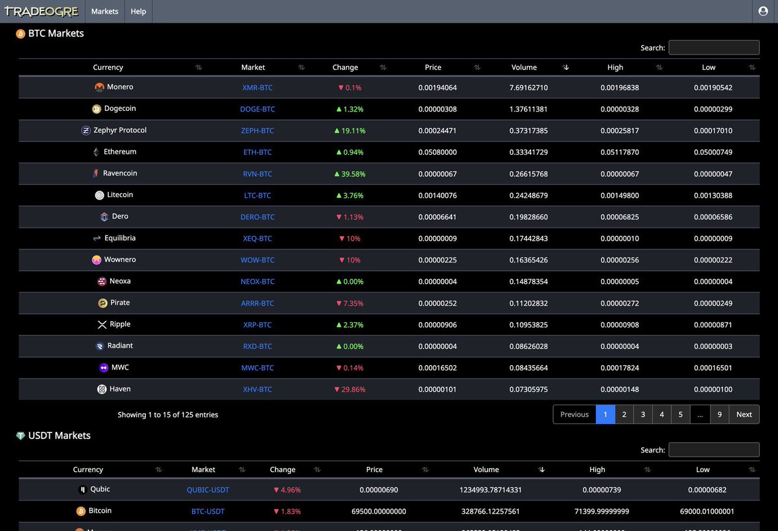Click the Ravencoin coin icon
Screen dimensions: 778x531
click(95, 174)
